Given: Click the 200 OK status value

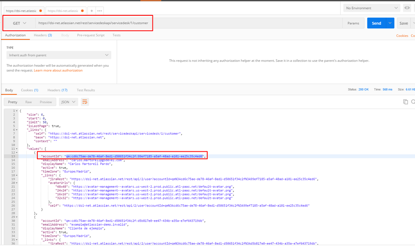Looking at the screenshot, I should (x=363, y=90).
